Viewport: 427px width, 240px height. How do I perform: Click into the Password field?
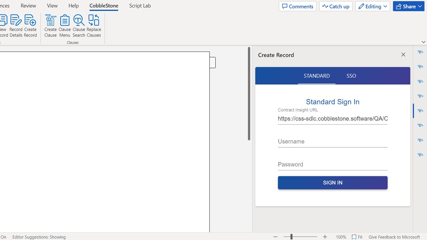click(x=333, y=164)
